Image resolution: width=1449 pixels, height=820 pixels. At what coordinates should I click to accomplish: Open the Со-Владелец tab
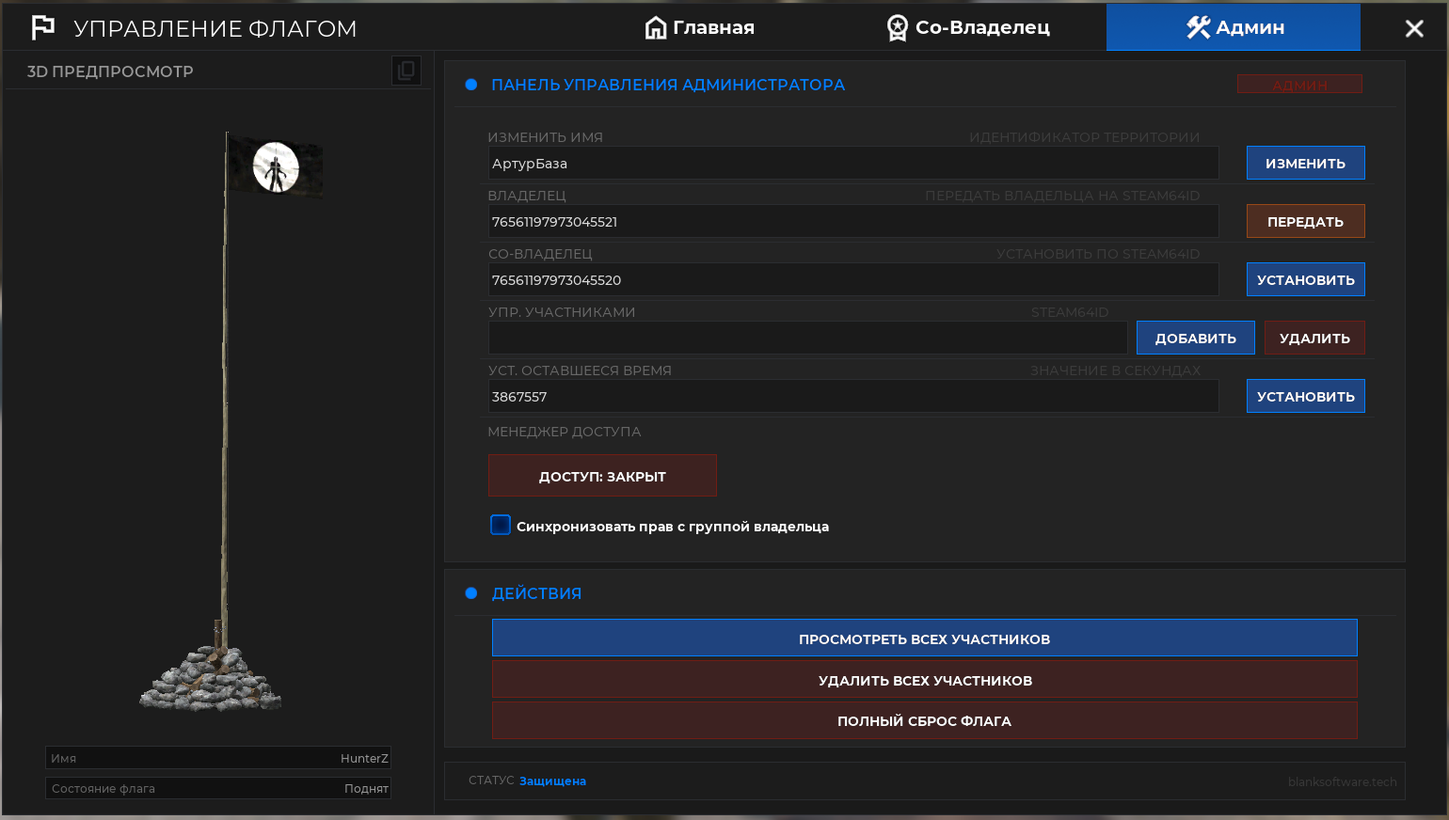[969, 27]
